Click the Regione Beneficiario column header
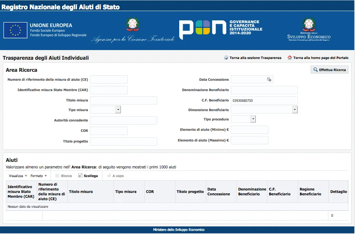Screen dimensions: 355x234 [x=313, y=192]
